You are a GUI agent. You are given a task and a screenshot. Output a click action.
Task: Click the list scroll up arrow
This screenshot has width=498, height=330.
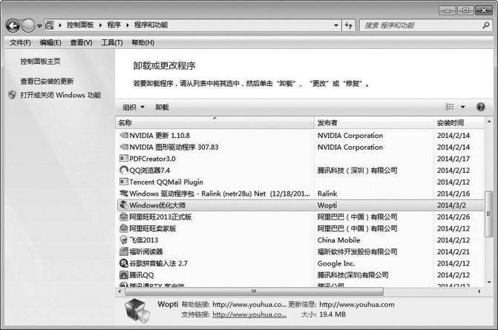(489, 122)
